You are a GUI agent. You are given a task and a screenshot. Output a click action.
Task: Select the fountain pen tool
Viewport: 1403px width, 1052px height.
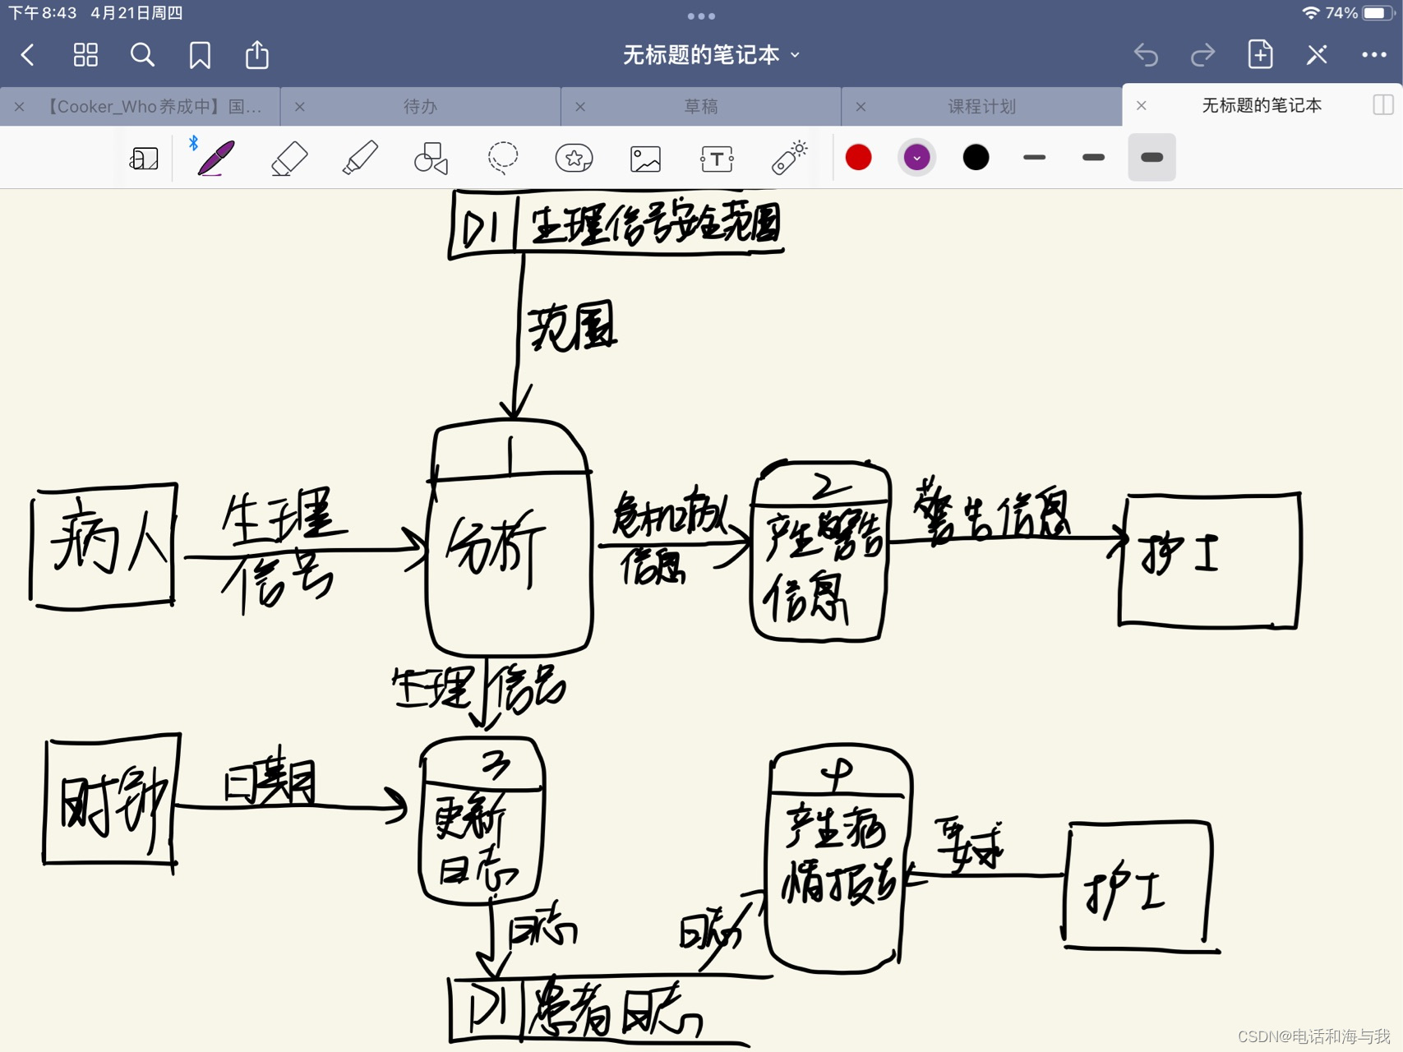coord(215,157)
